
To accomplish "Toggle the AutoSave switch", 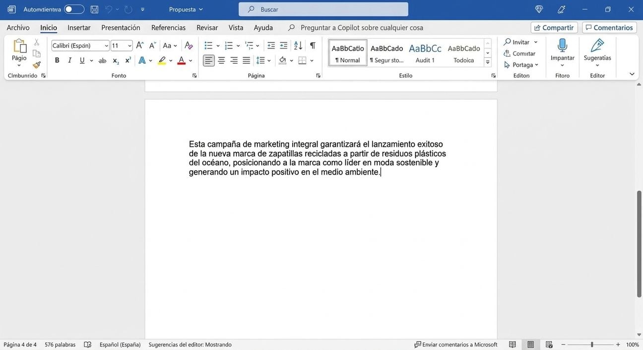I will coord(74,9).
